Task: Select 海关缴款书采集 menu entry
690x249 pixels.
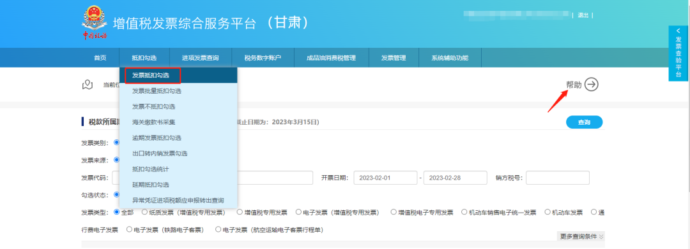Action: tap(178, 122)
